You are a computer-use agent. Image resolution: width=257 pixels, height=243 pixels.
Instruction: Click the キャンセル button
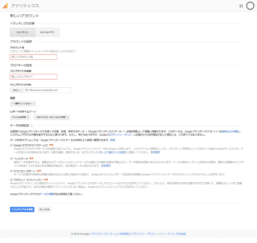click(x=44, y=209)
